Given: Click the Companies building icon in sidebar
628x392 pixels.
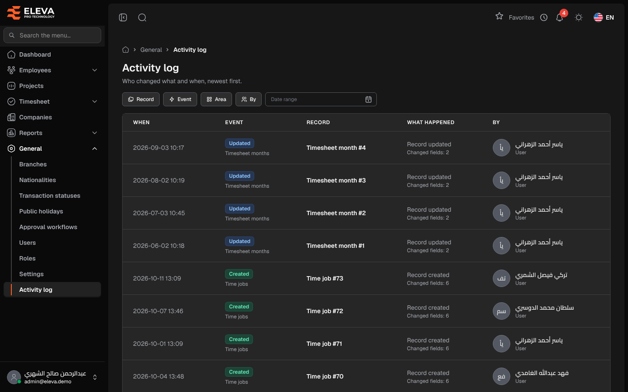Looking at the screenshot, I should click(x=11, y=117).
